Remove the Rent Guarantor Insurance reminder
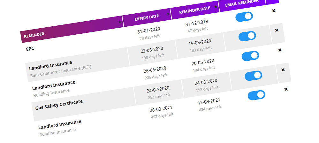Viewport: 319px width, 143px height. (x=277, y=30)
